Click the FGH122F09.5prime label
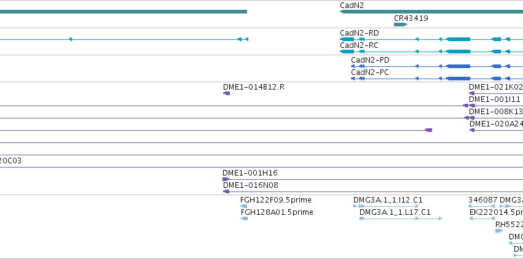Screen dimensions: 523x259 [275, 200]
